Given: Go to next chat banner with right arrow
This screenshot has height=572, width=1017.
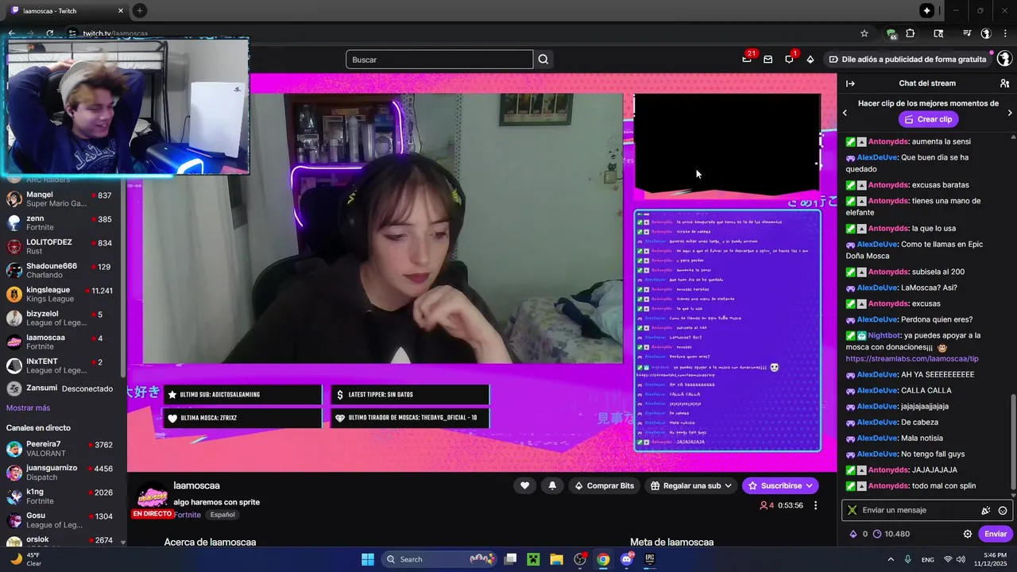Looking at the screenshot, I should (x=1010, y=113).
